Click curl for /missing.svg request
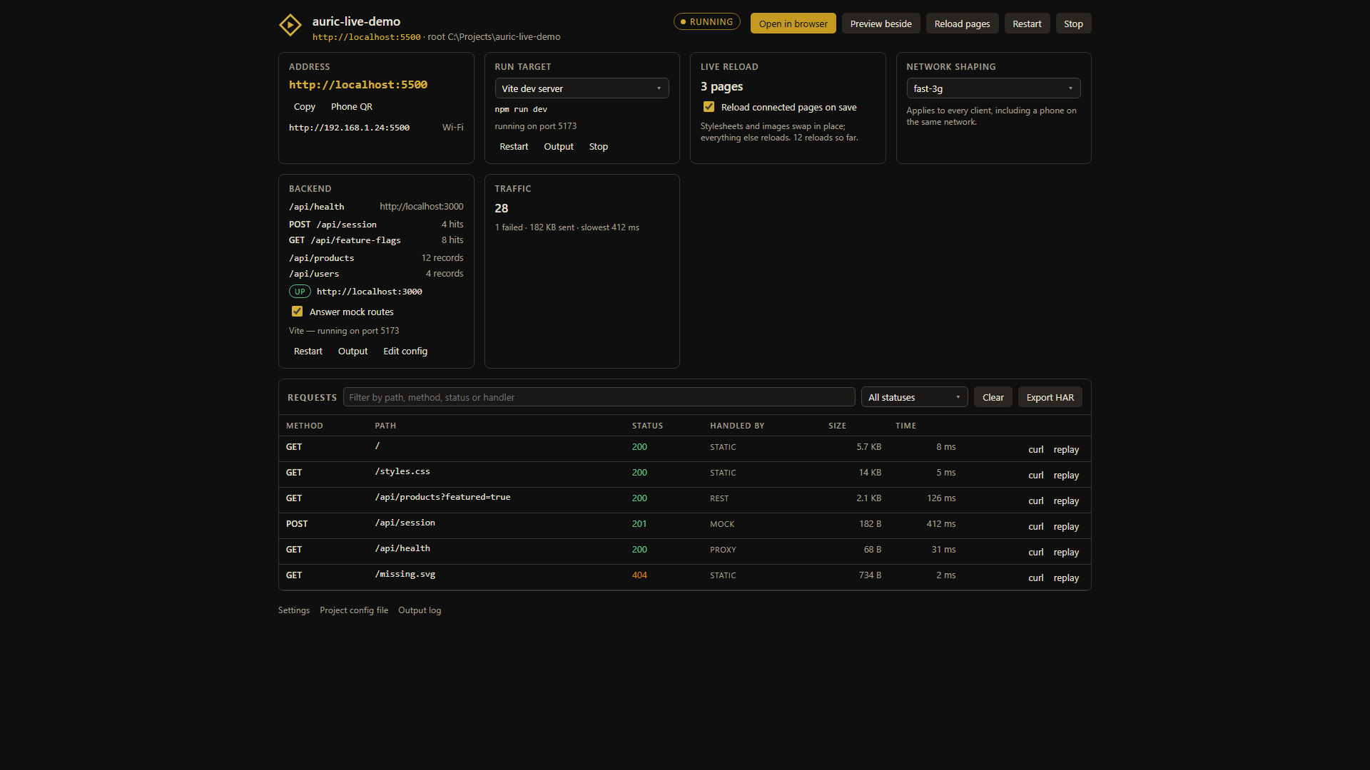The height and width of the screenshot is (770, 1370). point(1035,577)
